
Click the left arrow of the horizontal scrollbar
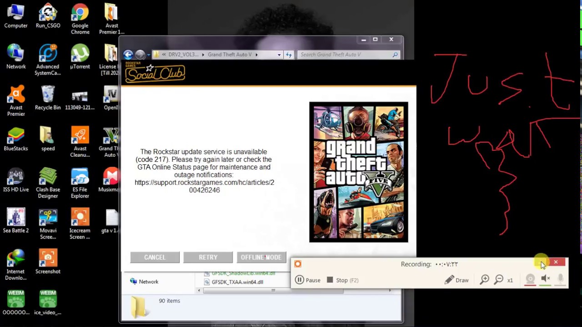pyautogui.click(x=199, y=291)
